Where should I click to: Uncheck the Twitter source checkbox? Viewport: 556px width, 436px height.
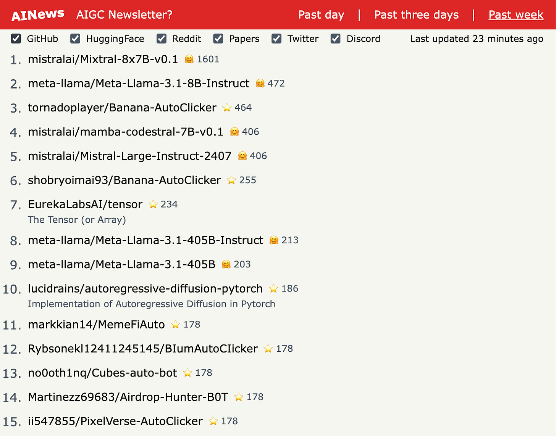tap(276, 39)
